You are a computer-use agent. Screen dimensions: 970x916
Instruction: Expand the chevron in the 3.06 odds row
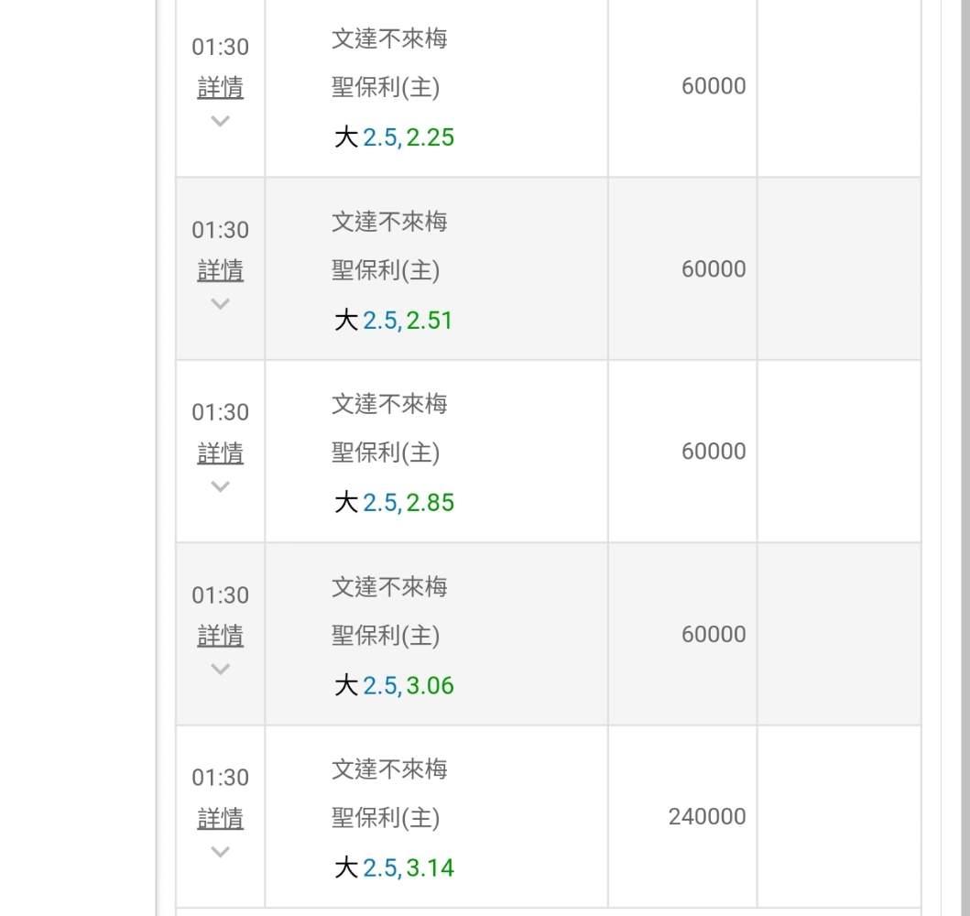coord(220,669)
